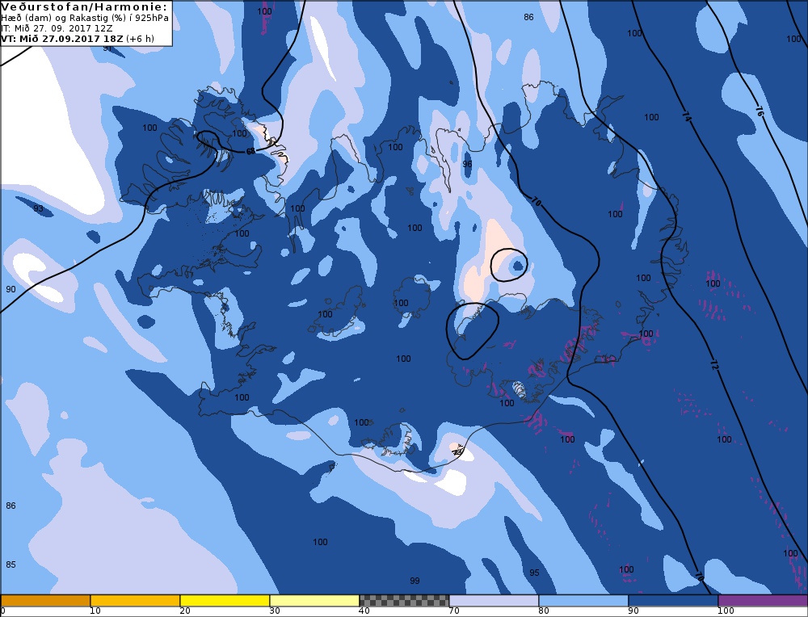Click the '74' contour label
Screen dimensions: 808x617
[686, 116]
